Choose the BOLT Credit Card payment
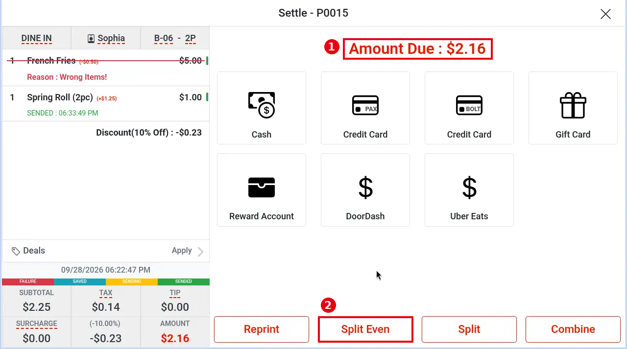The height and width of the screenshot is (349, 627). (469, 108)
